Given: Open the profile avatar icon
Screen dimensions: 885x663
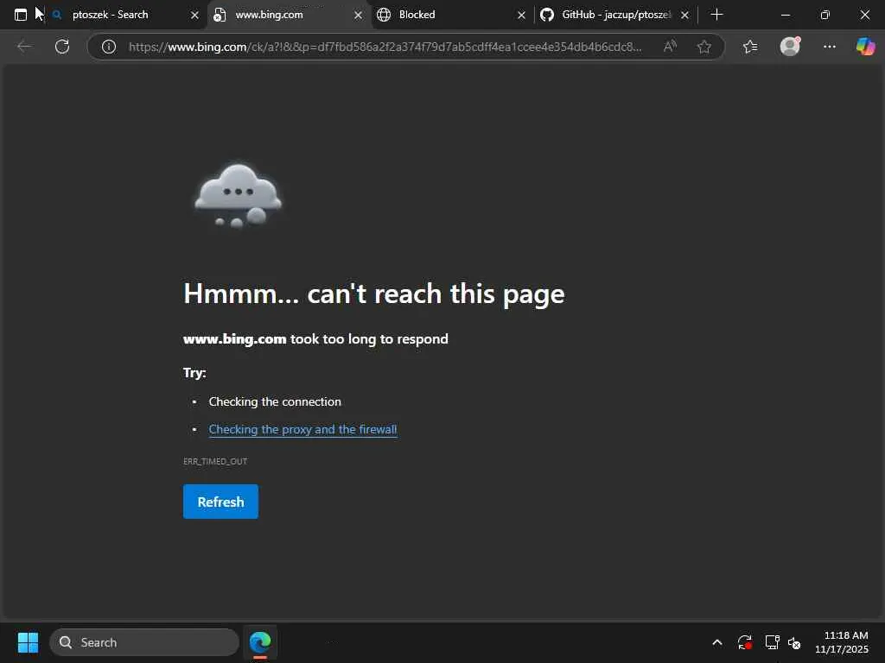Looking at the screenshot, I should click(x=790, y=47).
